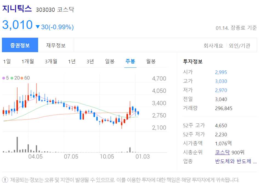
Task: Select the 주봉 weekly candle tab
Action: click(130, 61)
